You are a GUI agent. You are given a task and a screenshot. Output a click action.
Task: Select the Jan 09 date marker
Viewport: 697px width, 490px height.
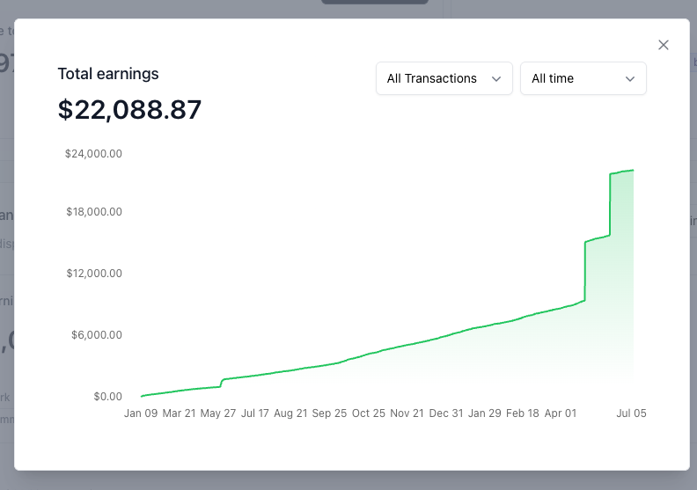tap(141, 413)
